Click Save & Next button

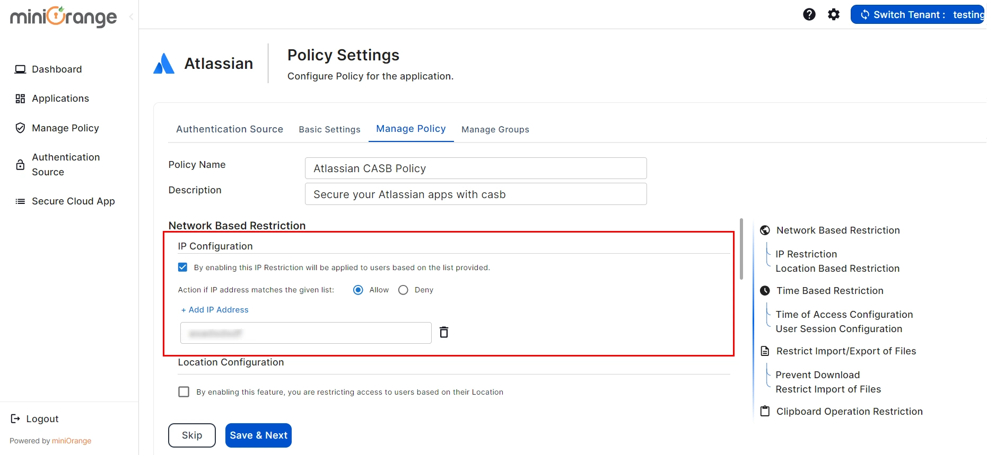pyautogui.click(x=258, y=435)
